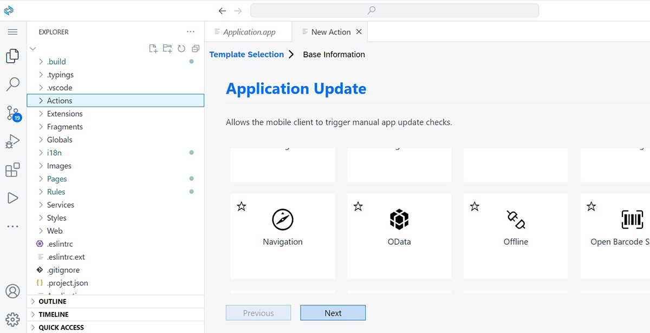Open the Source Control view icon
Viewport: 650px width, 333px height.
tap(12, 113)
